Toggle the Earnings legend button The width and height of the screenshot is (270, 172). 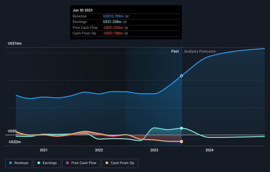(x=47, y=163)
